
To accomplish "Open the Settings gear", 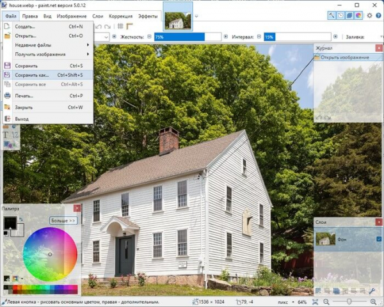I will tap(369, 15).
